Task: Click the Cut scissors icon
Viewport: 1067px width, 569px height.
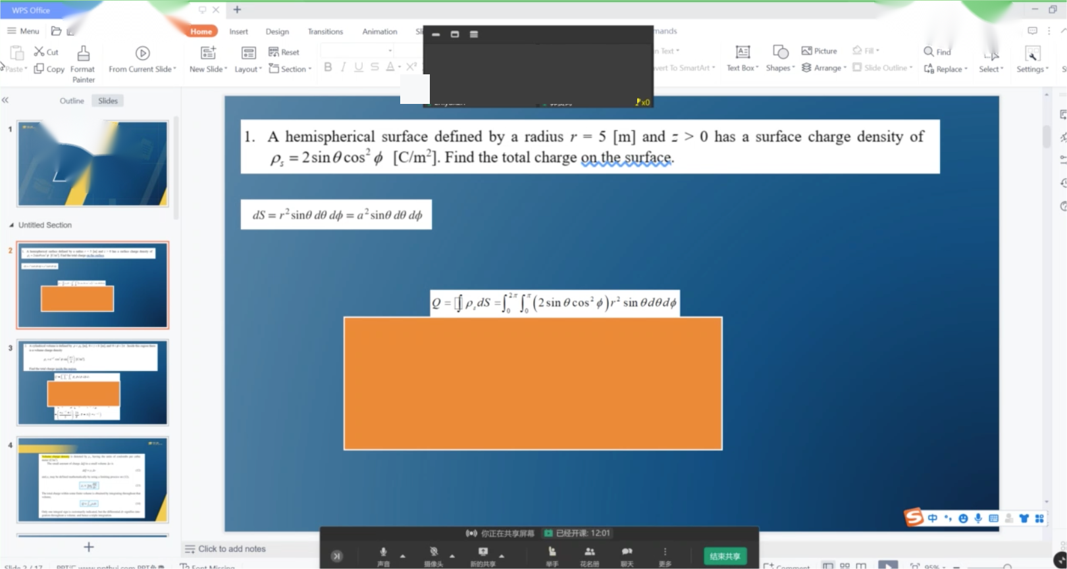Action: (x=39, y=51)
